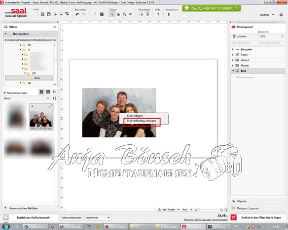Open the price info link below 39,95 €
This screenshot has height=230, width=288.
(206, 219)
